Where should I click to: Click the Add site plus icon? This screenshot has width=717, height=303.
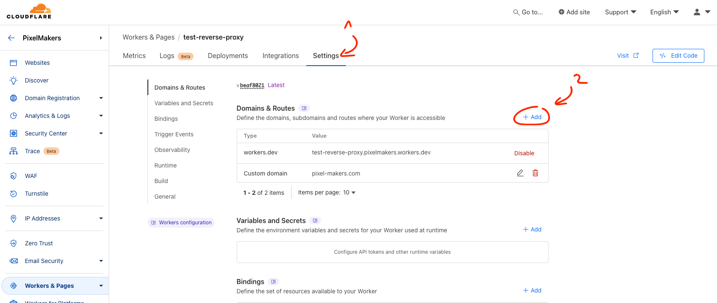coord(562,12)
